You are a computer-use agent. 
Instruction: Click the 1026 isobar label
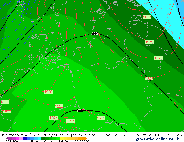(x=149, y=78)
